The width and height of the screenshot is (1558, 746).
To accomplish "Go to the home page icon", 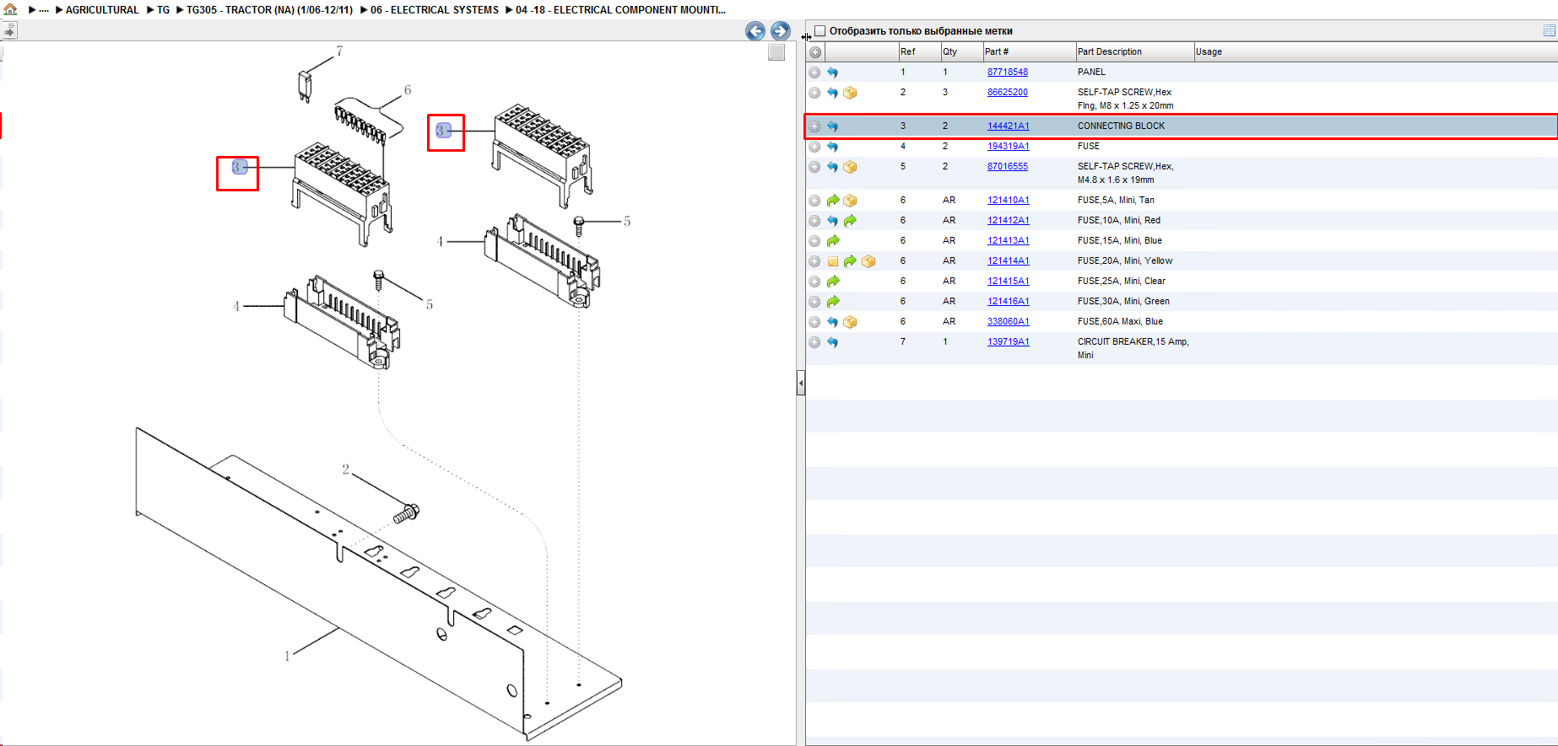I will tap(11, 9).
